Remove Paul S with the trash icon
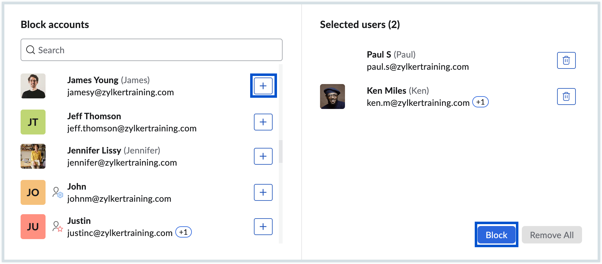The image size is (602, 264). point(566,60)
